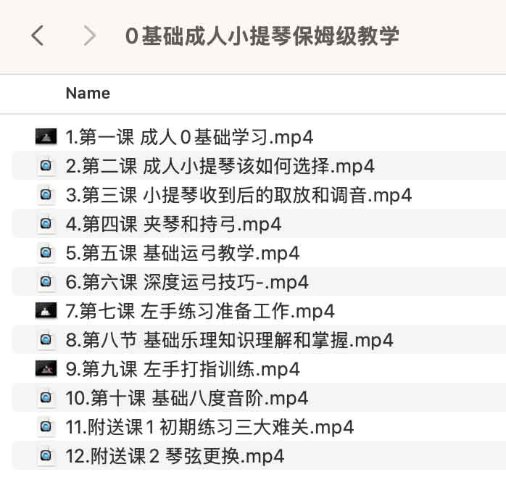Screen dimensions: 506x493
Task: Click file icon beside 3.第三课 video
Action: (x=46, y=195)
